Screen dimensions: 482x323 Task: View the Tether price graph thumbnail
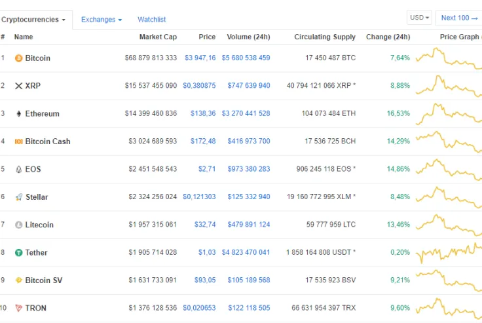pyautogui.click(x=449, y=253)
